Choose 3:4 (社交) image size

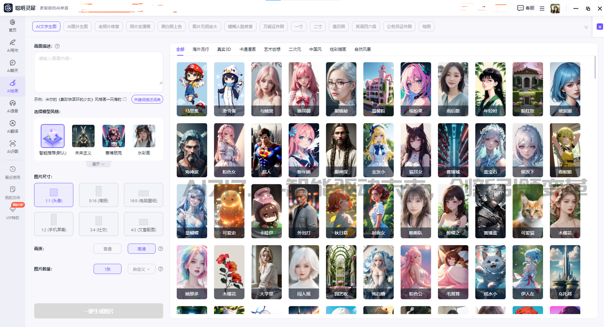click(x=99, y=224)
